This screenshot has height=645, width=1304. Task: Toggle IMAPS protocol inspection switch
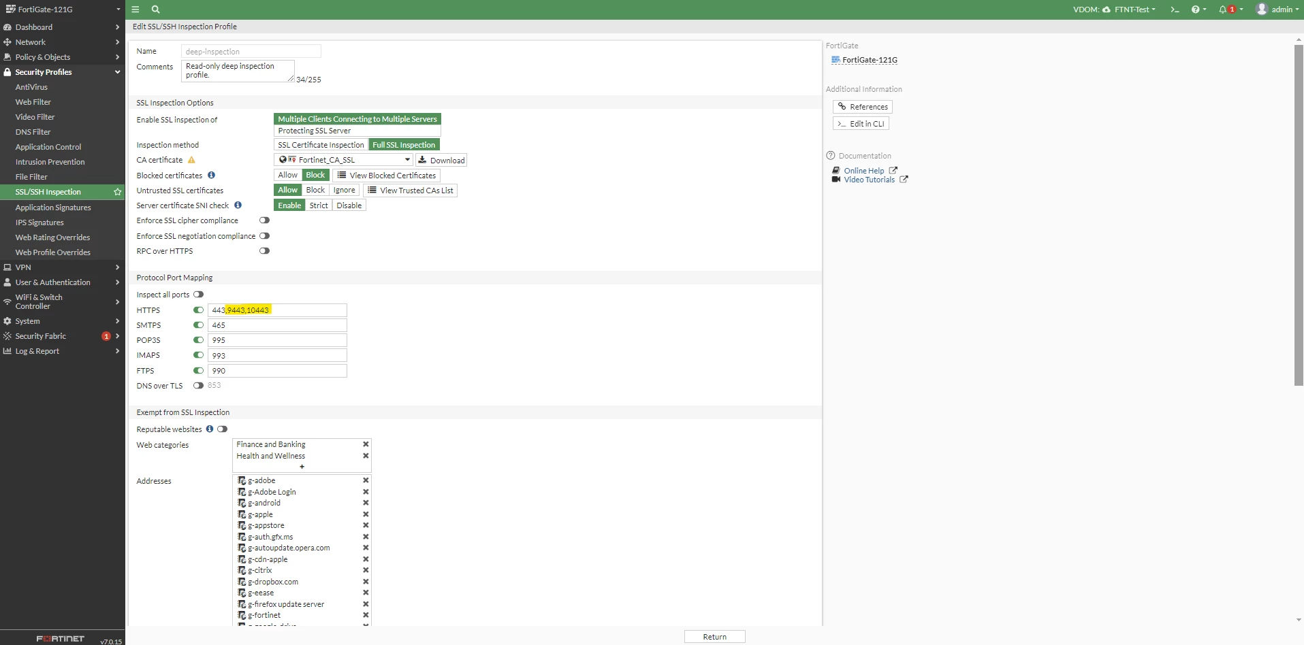[x=198, y=355]
